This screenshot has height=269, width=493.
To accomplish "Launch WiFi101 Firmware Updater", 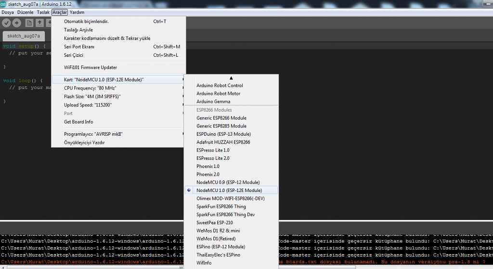I will click(x=118, y=67).
